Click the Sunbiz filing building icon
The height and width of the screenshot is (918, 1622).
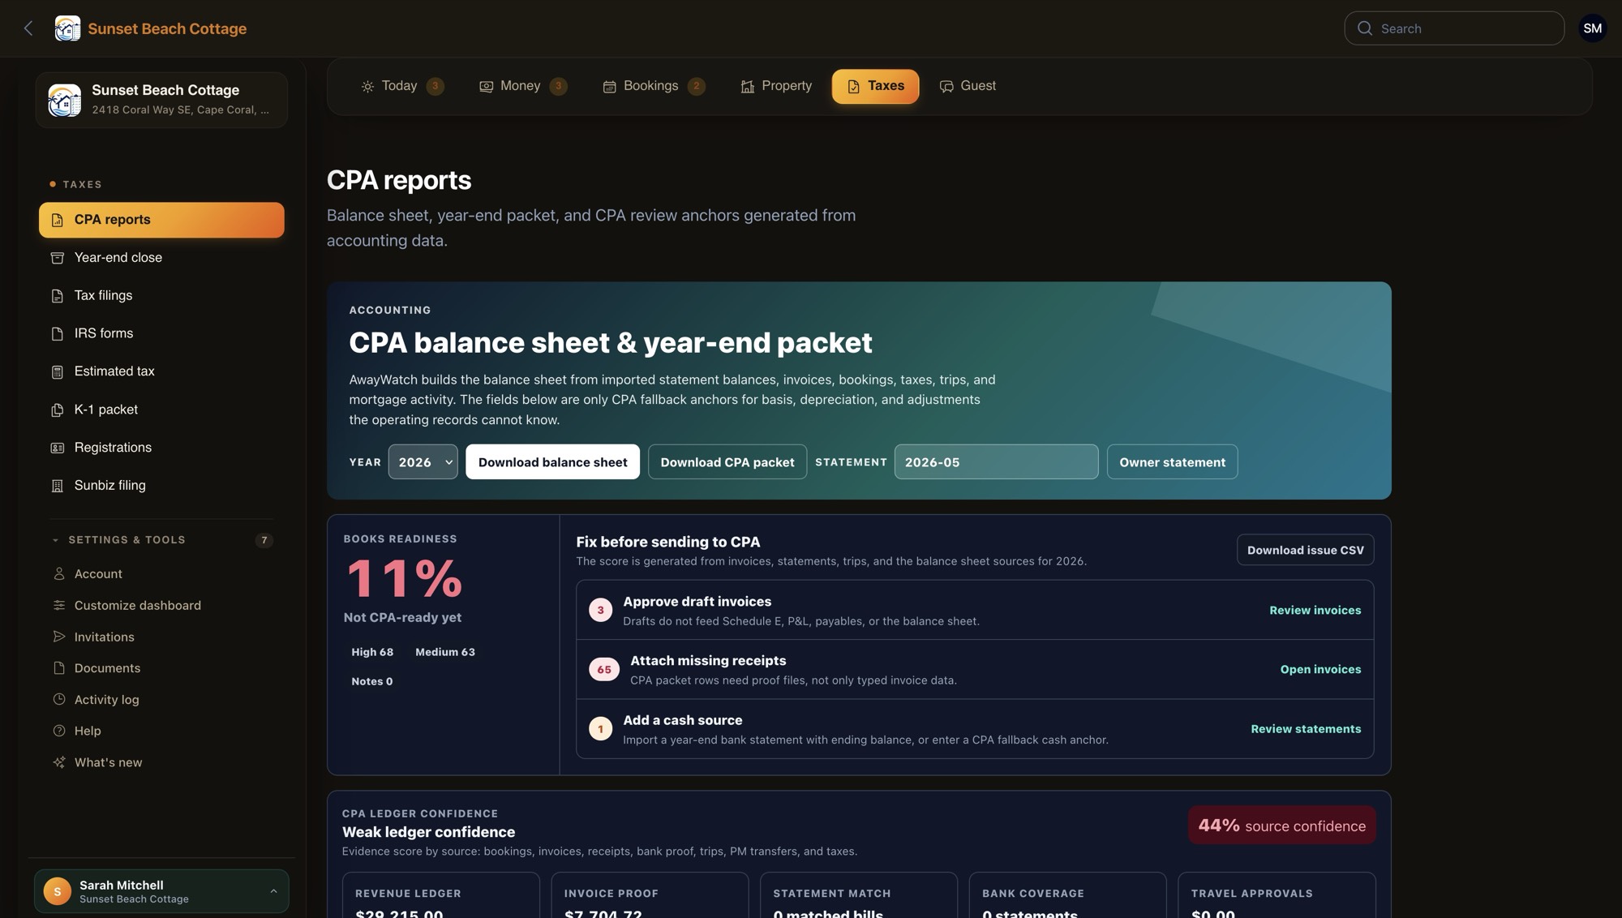[x=58, y=486]
